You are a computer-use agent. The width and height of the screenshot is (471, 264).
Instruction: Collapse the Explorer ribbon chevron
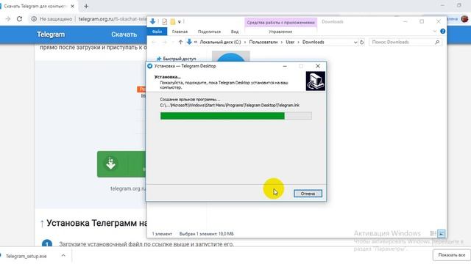point(434,32)
